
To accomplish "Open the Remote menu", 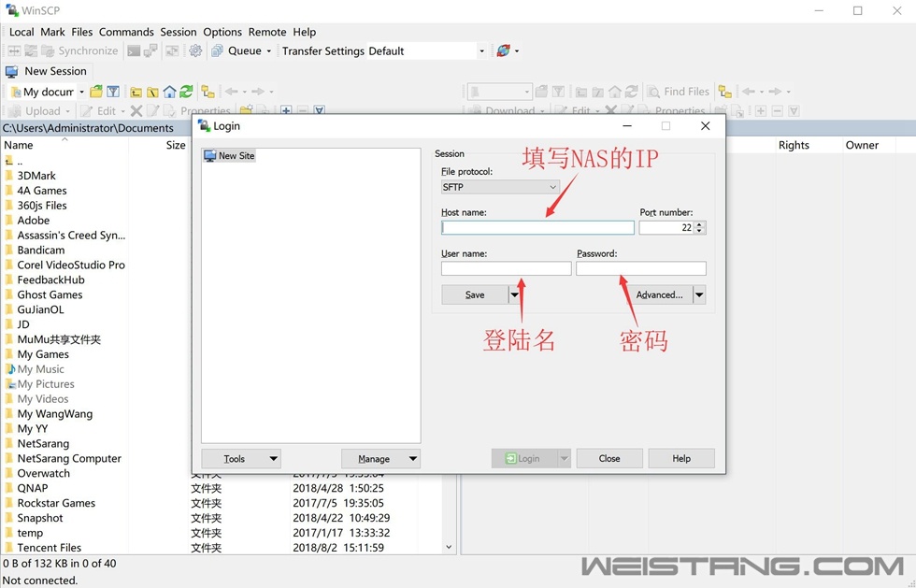I will [x=267, y=32].
